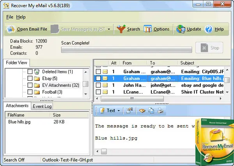
Task: Switch to the Event Log tab
Action: [42, 106]
